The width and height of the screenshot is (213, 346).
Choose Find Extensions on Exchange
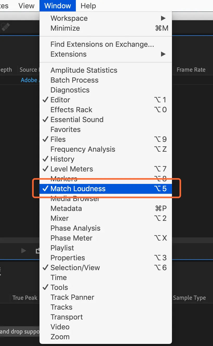pyautogui.click(x=102, y=44)
